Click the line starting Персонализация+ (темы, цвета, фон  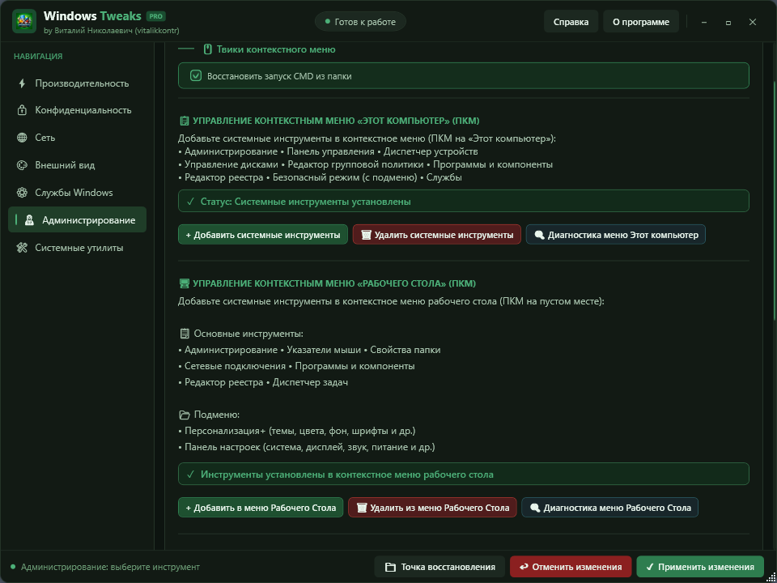[x=297, y=431]
